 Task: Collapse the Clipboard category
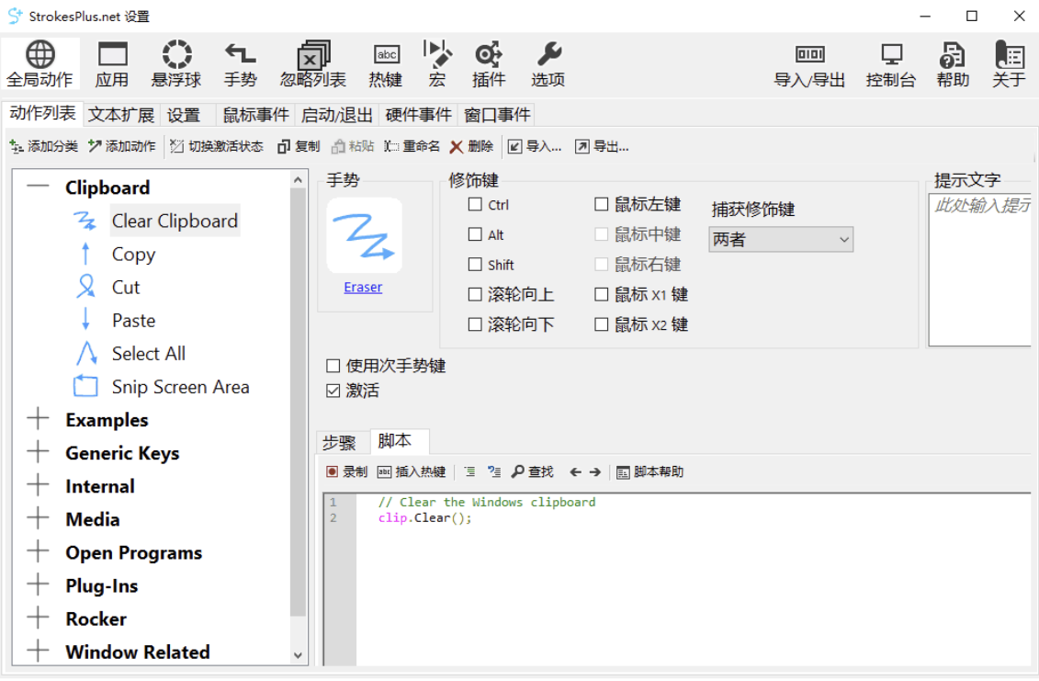pos(38,187)
